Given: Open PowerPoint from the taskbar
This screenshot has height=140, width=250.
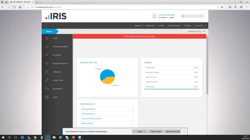Looking at the screenshot, I should 73,137.
